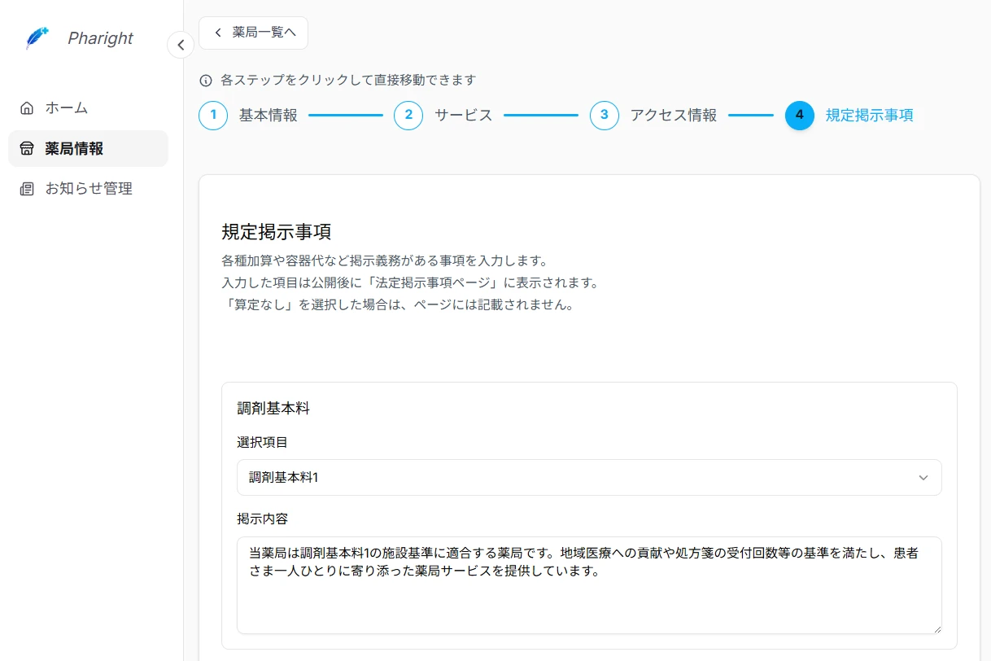Click the news document icon in sidebar
This screenshot has height=661, width=991.
click(27, 189)
